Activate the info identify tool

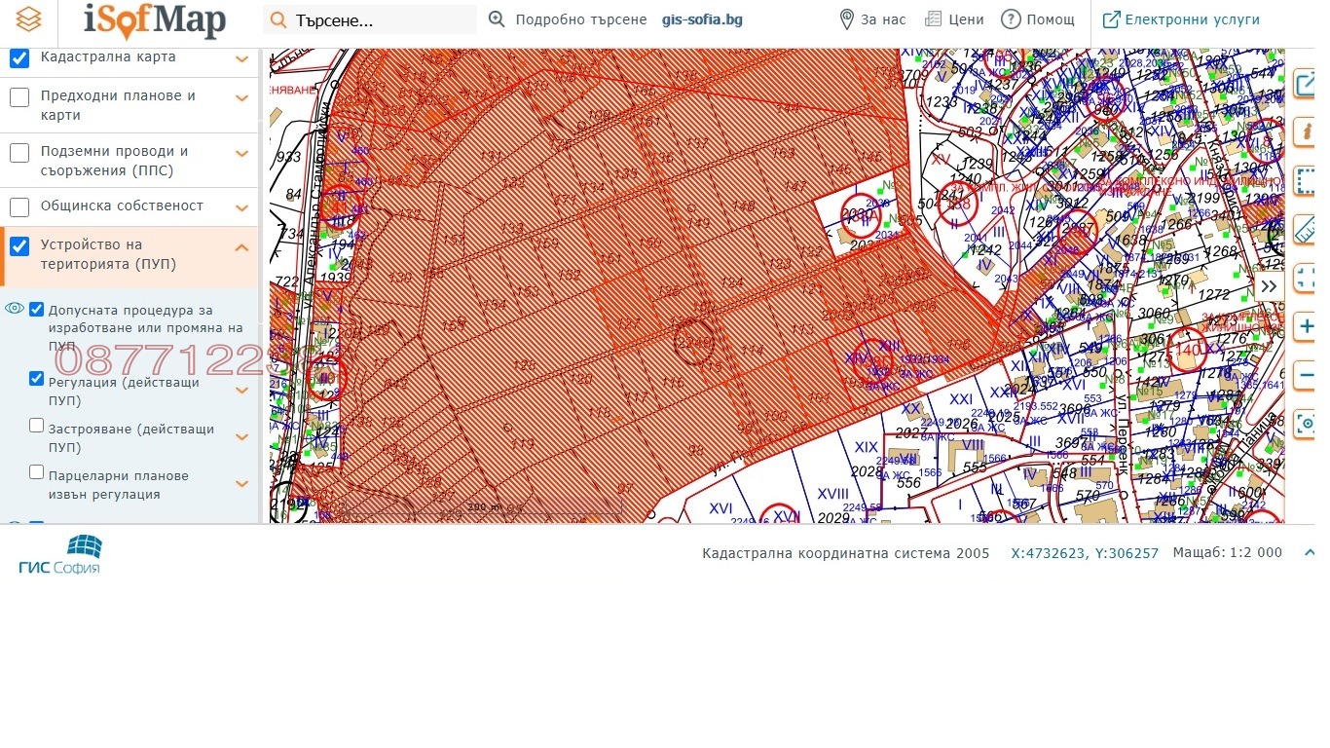pyautogui.click(x=1306, y=131)
